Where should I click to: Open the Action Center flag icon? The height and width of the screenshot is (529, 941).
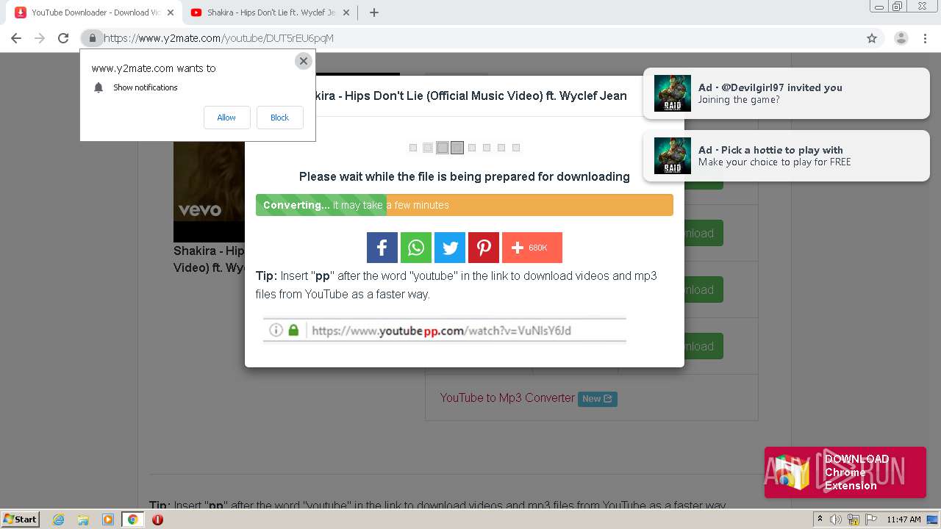coord(870,519)
